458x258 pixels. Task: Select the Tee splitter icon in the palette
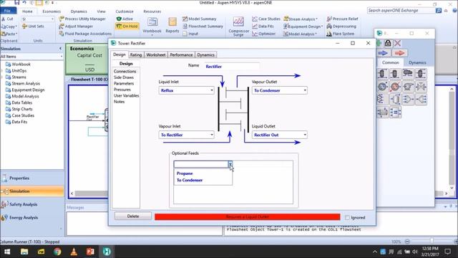tap(421, 100)
